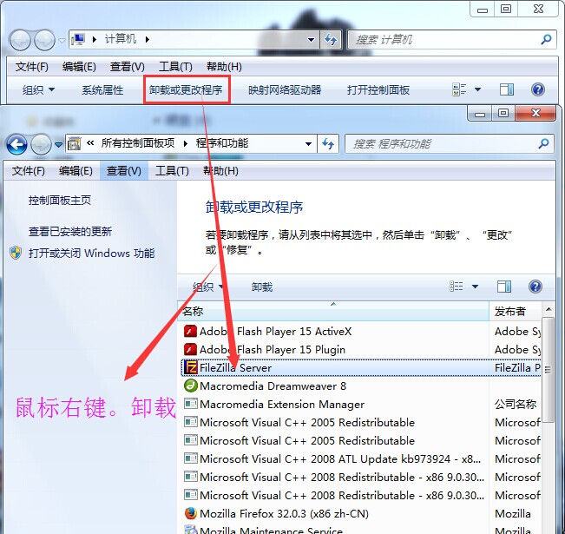Click Adobe Flash Player 15 ActiveX icon
This screenshot has width=565, height=534.
click(190, 331)
